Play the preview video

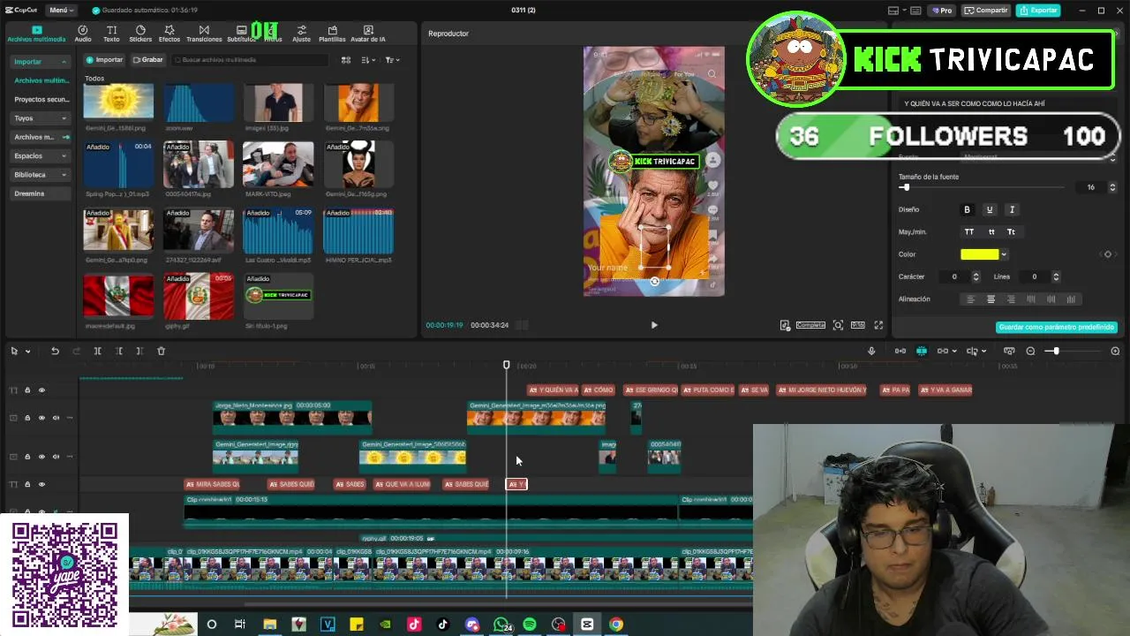(654, 325)
